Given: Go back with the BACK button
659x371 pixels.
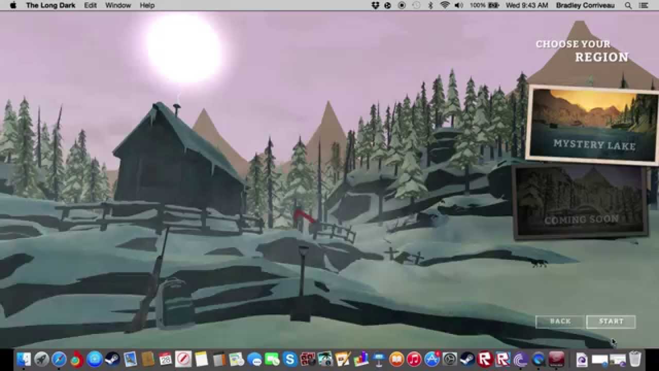Looking at the screenshot, I should [x=560, y=322].
